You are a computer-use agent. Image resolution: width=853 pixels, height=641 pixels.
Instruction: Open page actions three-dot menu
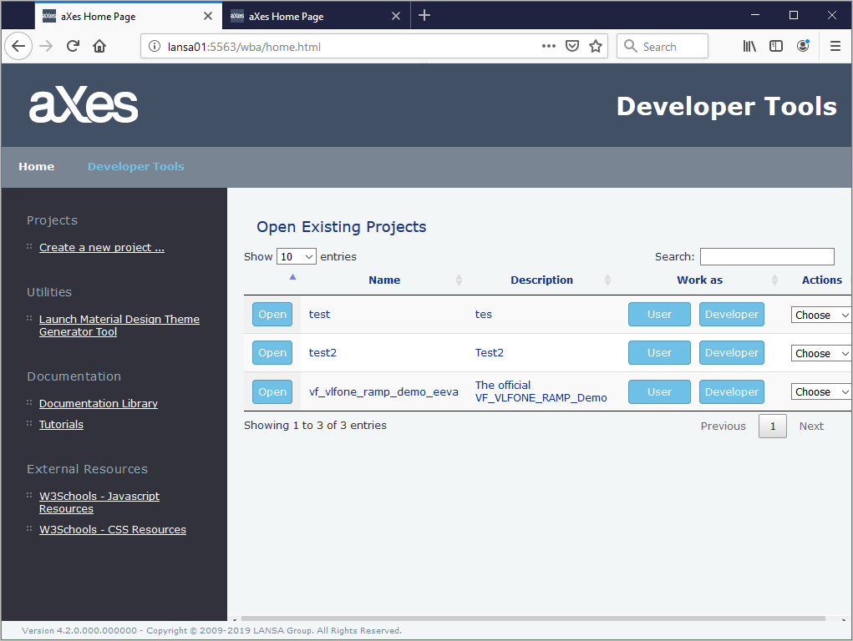(549, 47)
